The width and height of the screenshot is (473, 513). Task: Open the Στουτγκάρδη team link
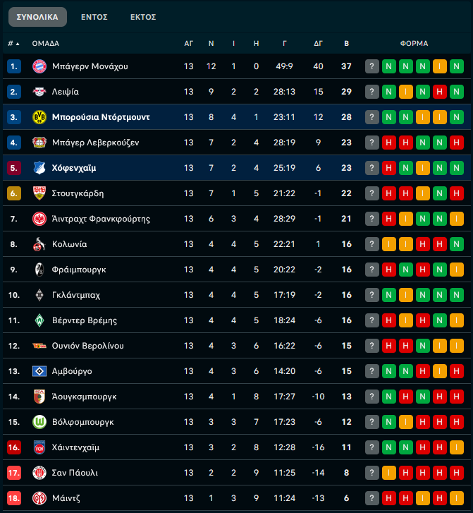click(x=78, y=193)
